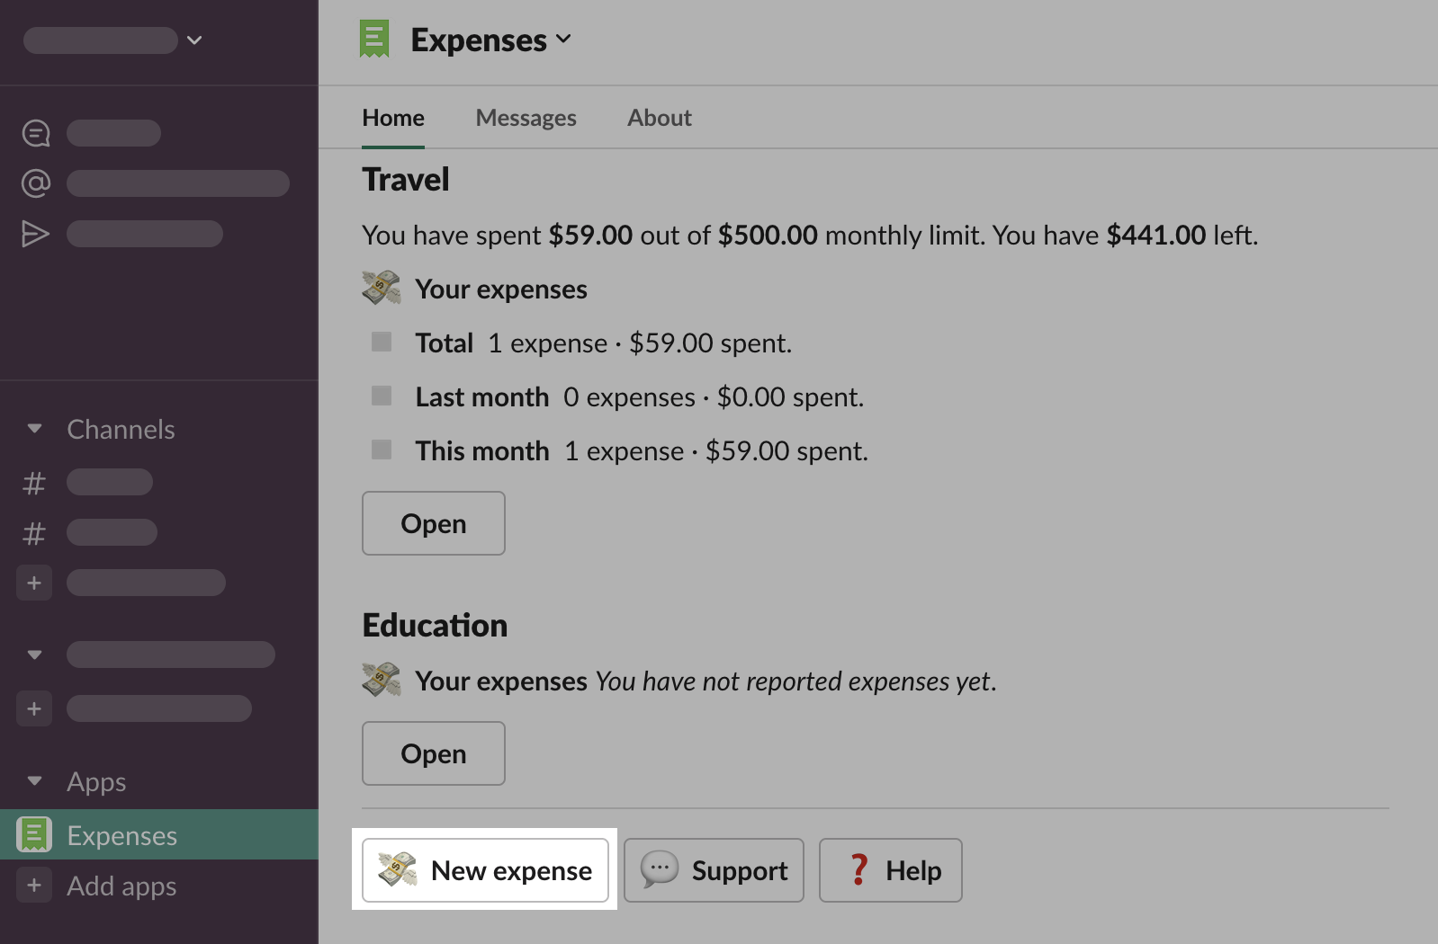The image size is (1438, 944).
Task: Click the New expense button
Action: [x=485, y=870]
